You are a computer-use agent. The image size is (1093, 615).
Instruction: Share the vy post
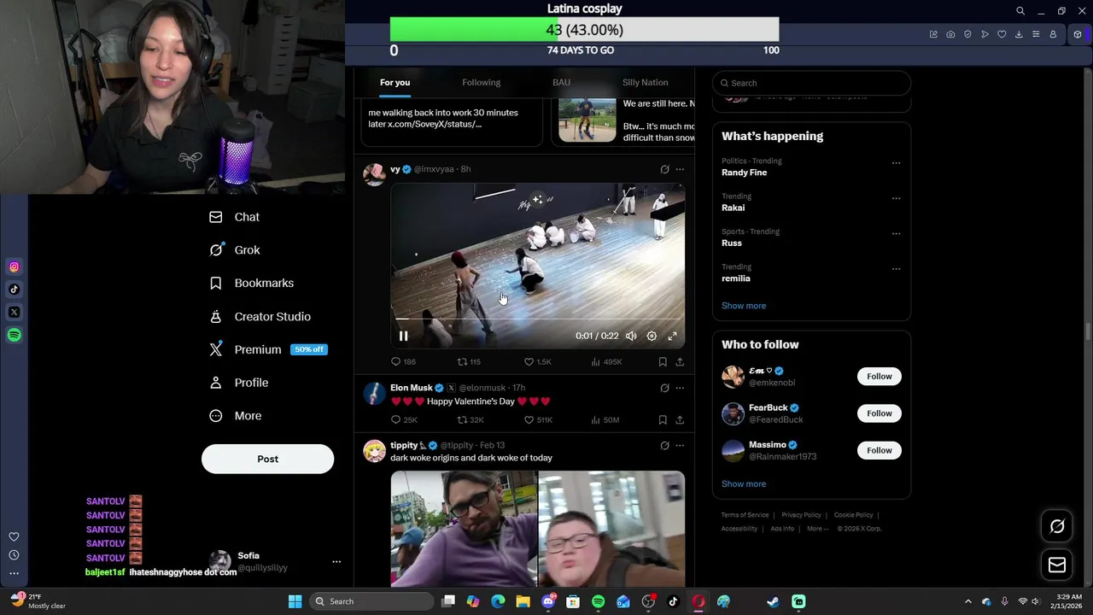pyautogui.click(x=680, y=362)
